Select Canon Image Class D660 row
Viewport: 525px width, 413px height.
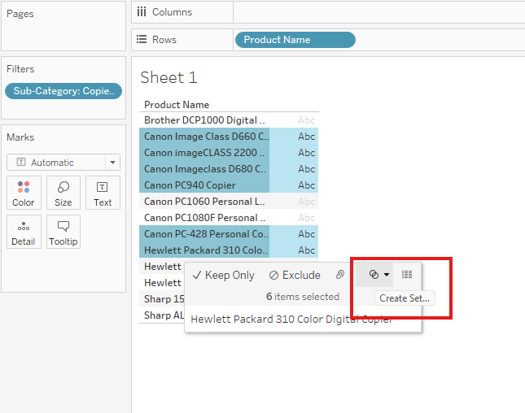204,136
